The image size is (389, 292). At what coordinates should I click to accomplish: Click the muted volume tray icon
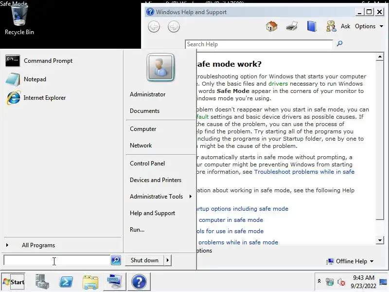(341, 282)
